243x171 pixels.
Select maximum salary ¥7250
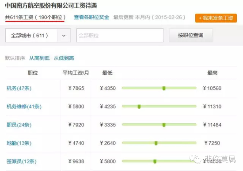click(212, 143)
